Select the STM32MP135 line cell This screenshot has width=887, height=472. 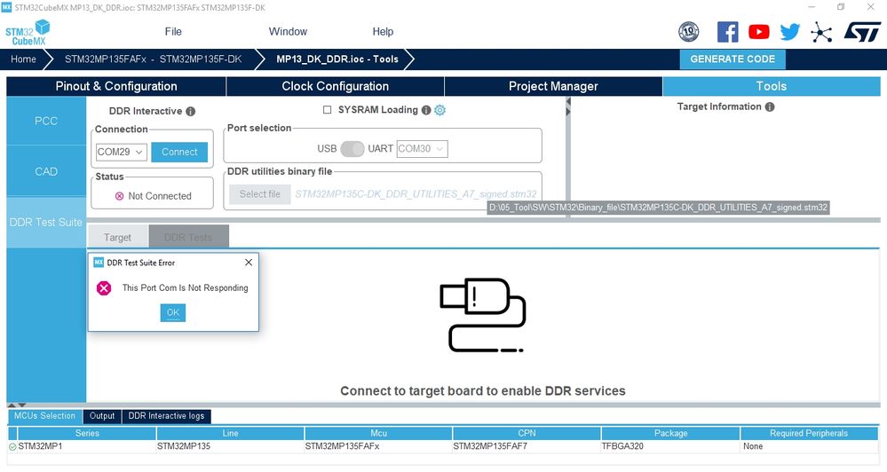(x=230, y=446)
